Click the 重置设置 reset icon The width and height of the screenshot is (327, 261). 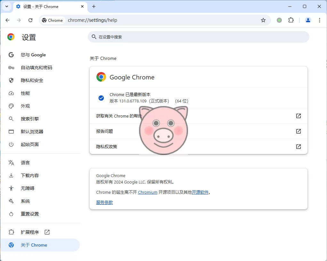click(x=11, y=214)
